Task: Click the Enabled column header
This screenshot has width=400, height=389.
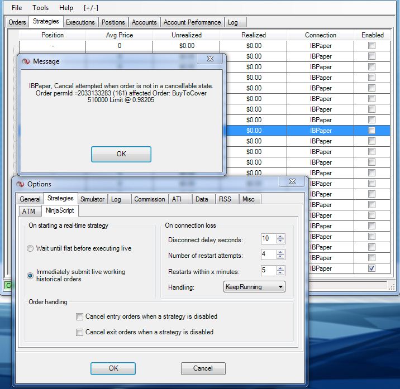Action: (x=372, y=35)
